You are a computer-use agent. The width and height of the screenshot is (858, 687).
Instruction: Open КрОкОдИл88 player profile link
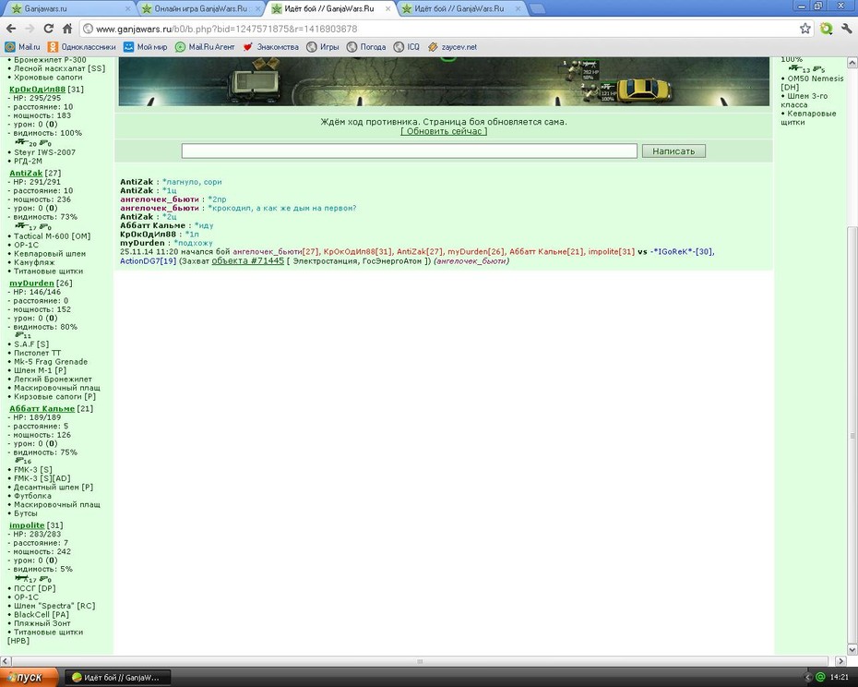pyautogui.click(x=37, y=90)
